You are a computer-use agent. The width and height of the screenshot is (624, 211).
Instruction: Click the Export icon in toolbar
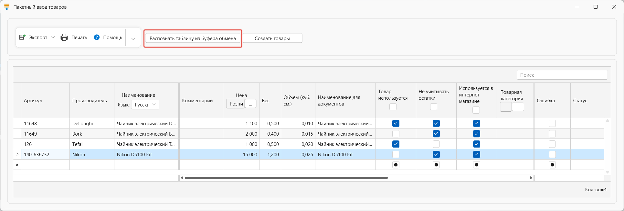22,38
